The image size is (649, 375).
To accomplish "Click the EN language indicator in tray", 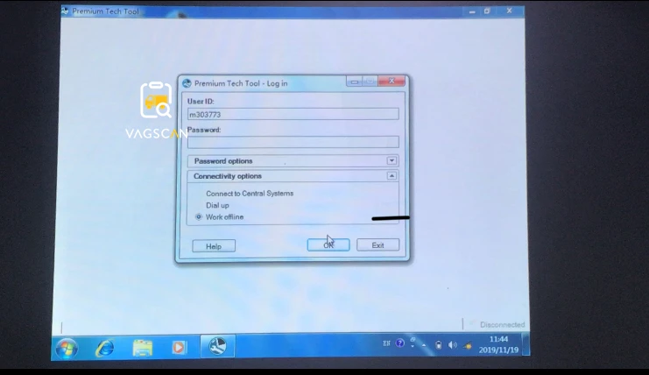I will click(386, 343).
